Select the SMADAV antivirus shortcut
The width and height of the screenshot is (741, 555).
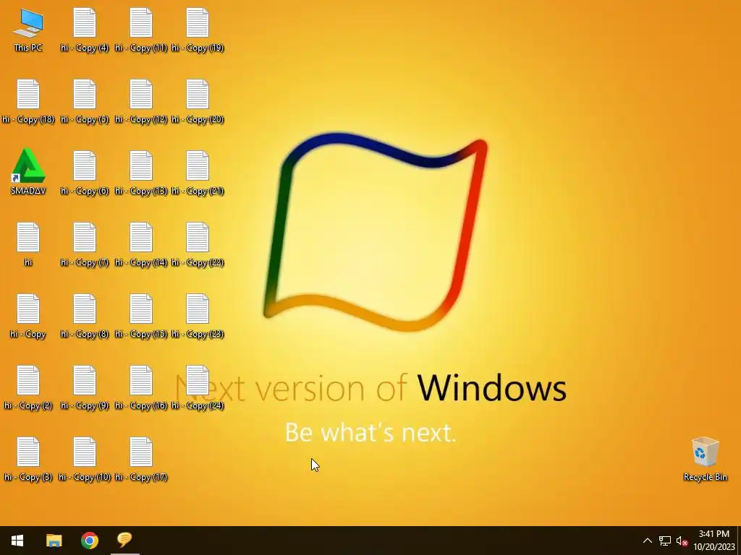28,172
